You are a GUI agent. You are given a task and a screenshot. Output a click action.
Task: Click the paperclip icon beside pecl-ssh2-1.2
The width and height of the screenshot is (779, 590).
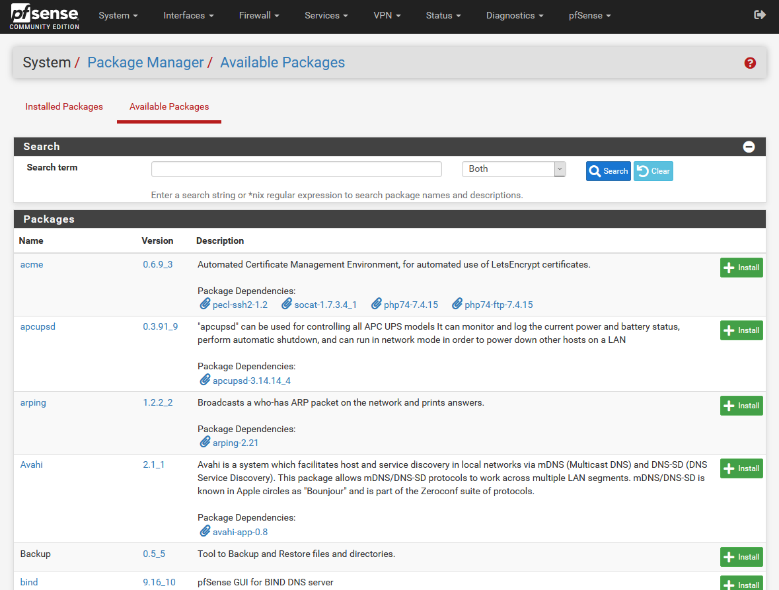click(205, 303)
